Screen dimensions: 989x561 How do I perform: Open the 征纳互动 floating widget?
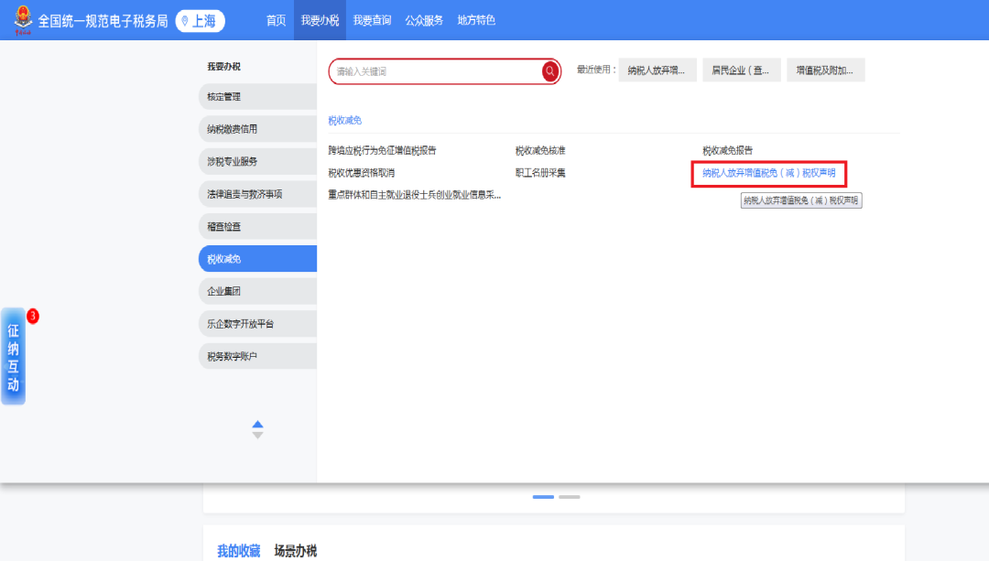pos(13,357)
